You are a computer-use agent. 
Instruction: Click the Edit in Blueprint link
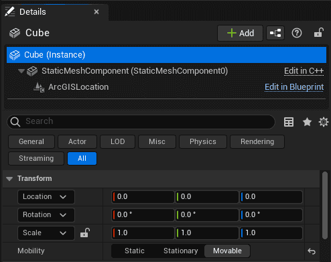coord(294,87)
